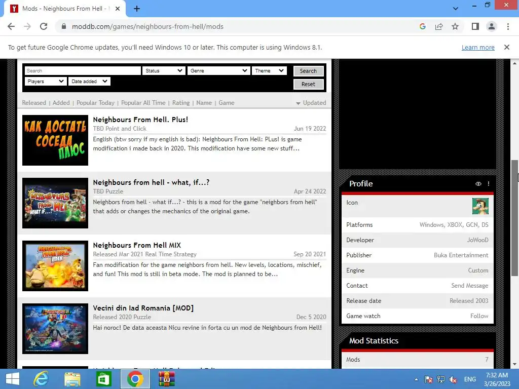
Task: Show hidden tray icons arrow
Action: click(x=416, y=379)
